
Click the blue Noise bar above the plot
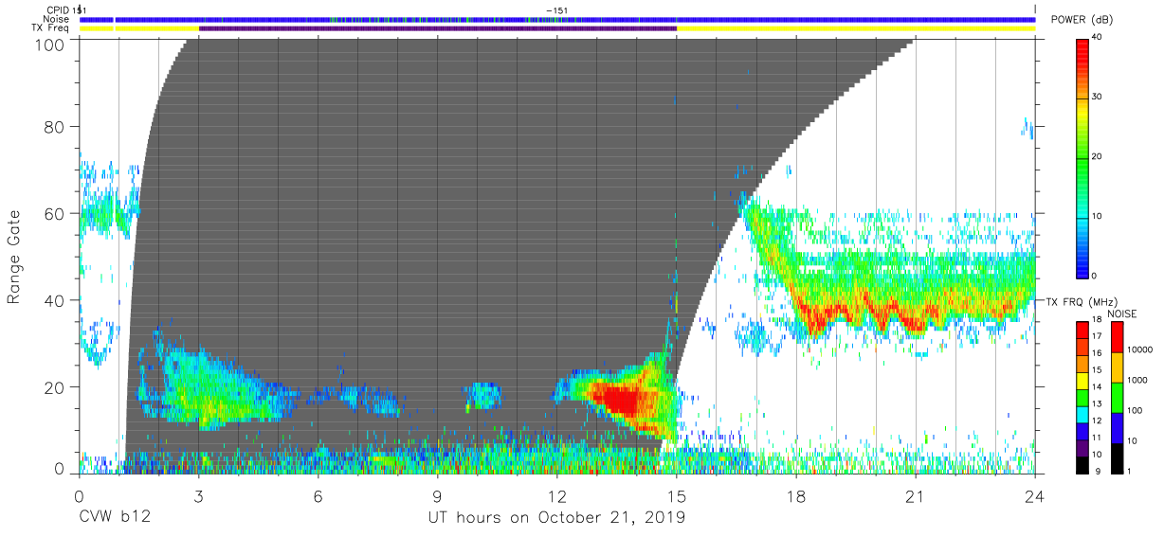point(557,19)
